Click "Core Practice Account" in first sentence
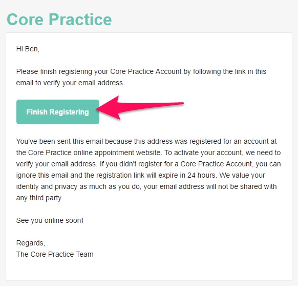Screen dimensions: 298x286 pos(146,71)
